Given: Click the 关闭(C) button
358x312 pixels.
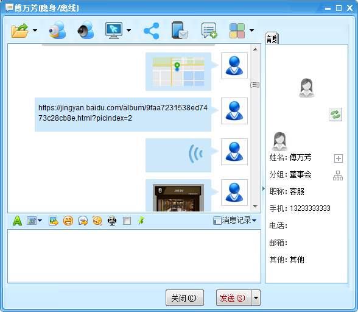Looking at the screenshot, I should click(184, 298).
